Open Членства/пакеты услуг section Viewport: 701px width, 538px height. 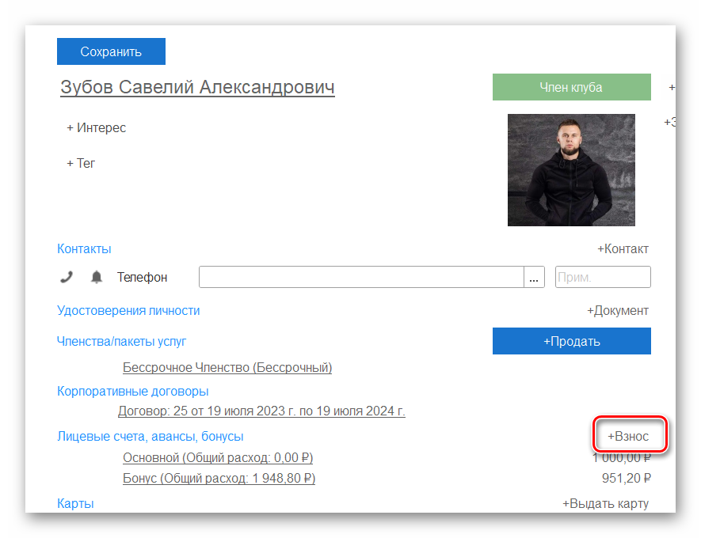pyautogui.click(x=121, y=341)
